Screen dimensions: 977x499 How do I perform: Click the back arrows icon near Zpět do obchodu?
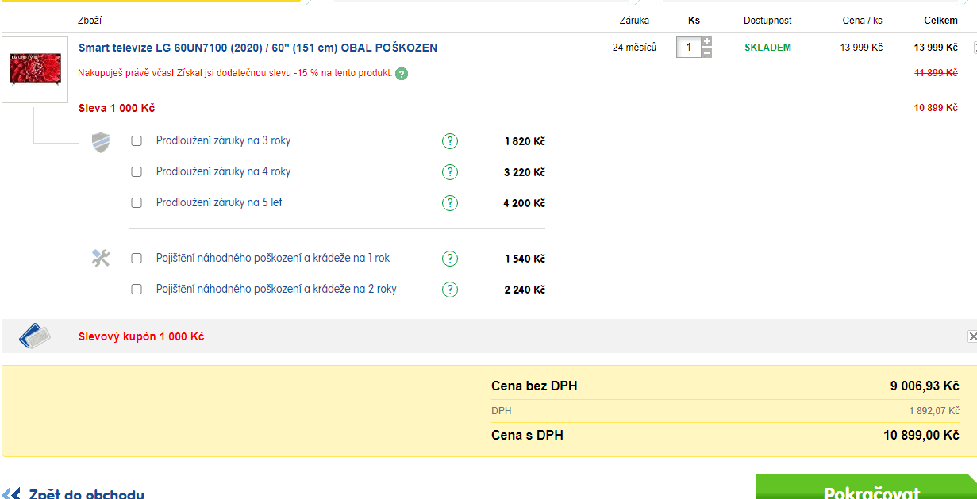tap(11, 495)
